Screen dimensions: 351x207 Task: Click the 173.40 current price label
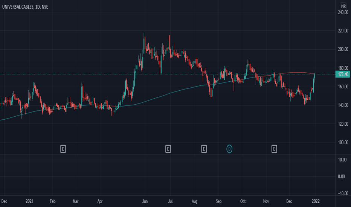coord(343,74)
